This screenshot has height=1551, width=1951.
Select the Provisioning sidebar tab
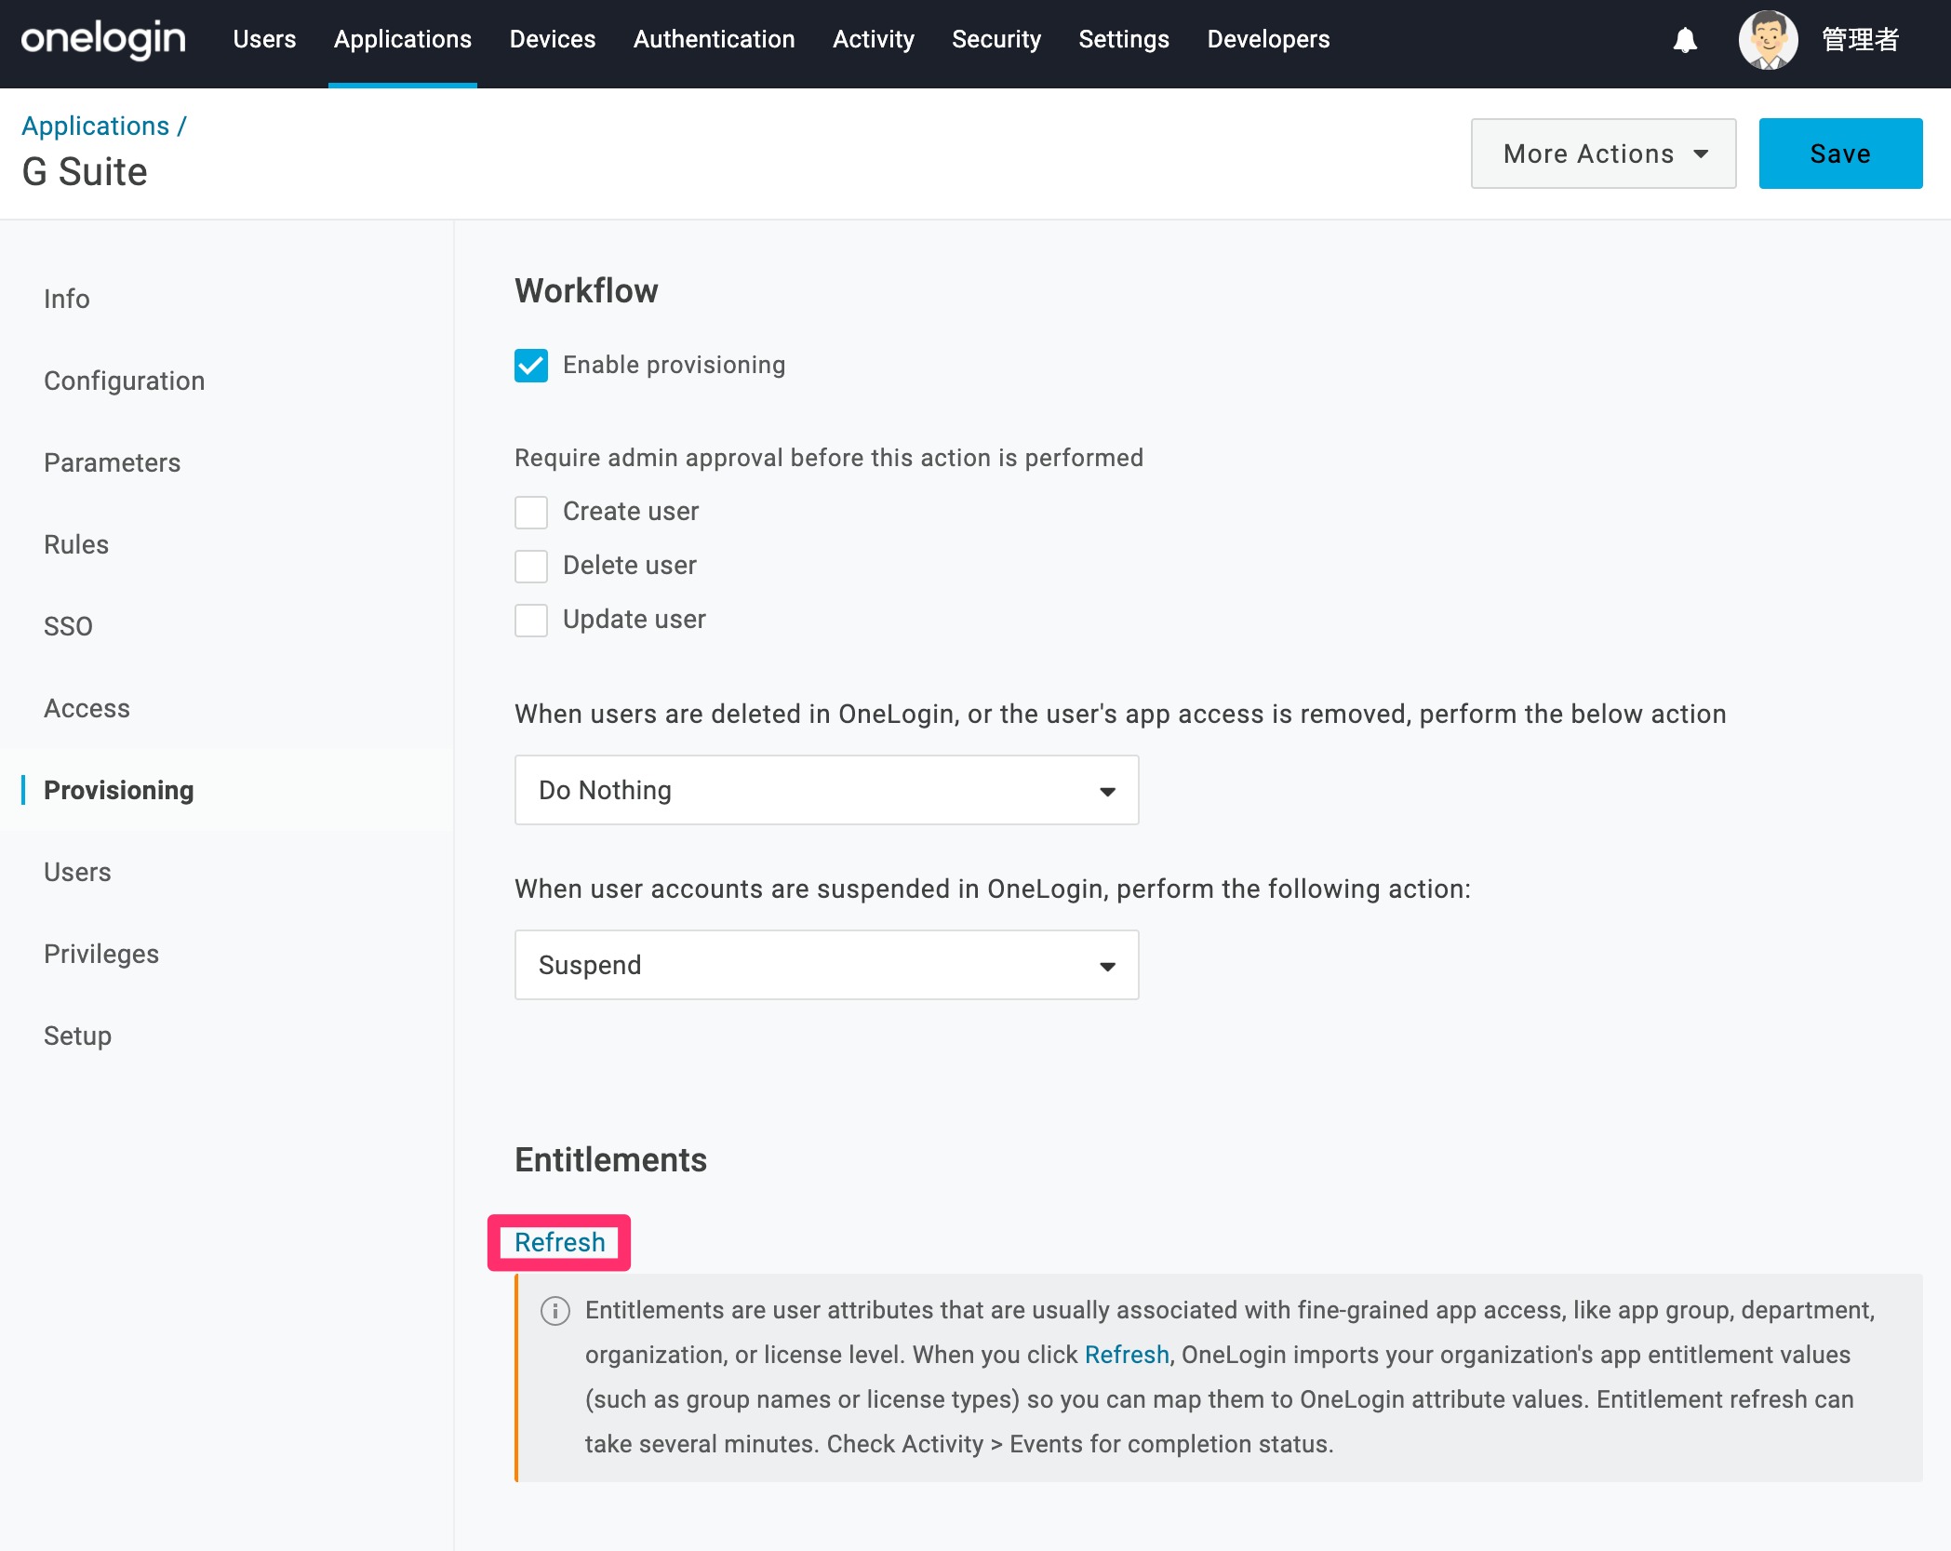click(x=119, y=790)
